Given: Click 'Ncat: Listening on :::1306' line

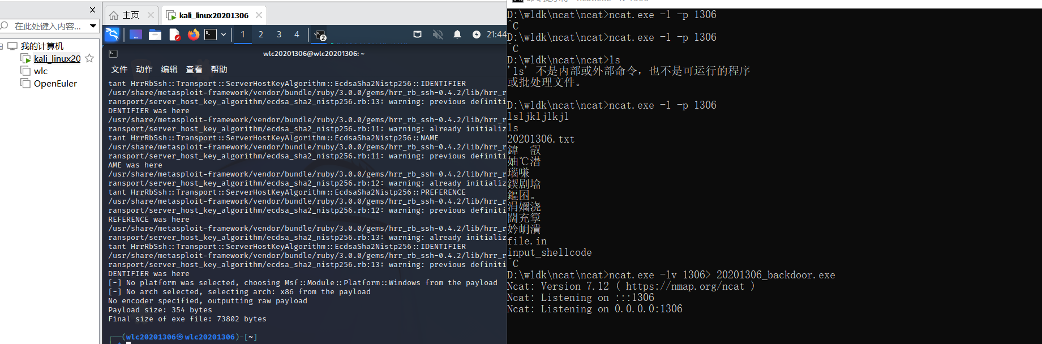Looking at the screenshot, I should [581, 298].
